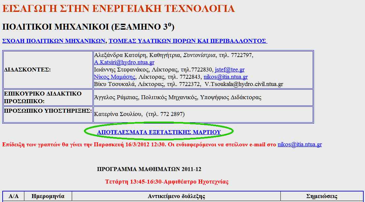Click the Τετάρτη 13:45-16:30 schedule text
The width and height of the screenshot is (365, 202).
pos(167,182)
